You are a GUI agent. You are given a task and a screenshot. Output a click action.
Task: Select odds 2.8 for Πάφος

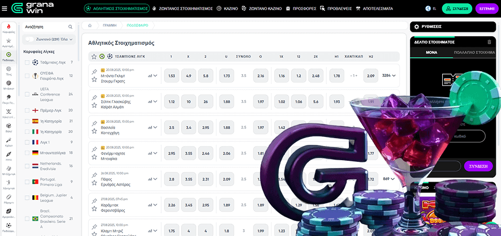[x=171, y=179]
